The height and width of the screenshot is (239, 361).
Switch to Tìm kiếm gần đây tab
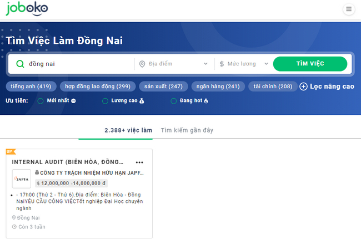pyautogui.click(x=187, y=130)
